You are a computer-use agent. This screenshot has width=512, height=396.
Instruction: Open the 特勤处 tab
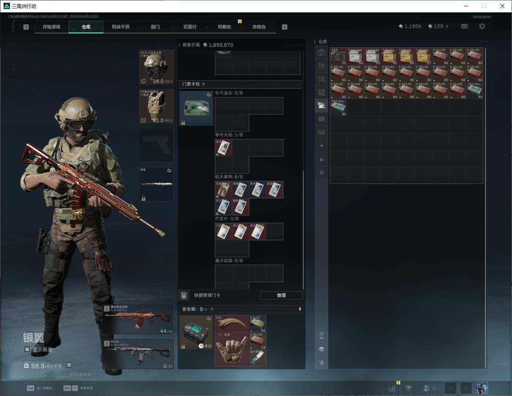(x=224, y=27)
